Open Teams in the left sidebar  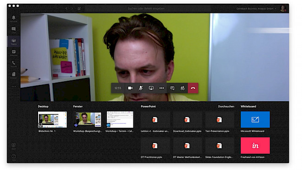[x=13, y=41]
